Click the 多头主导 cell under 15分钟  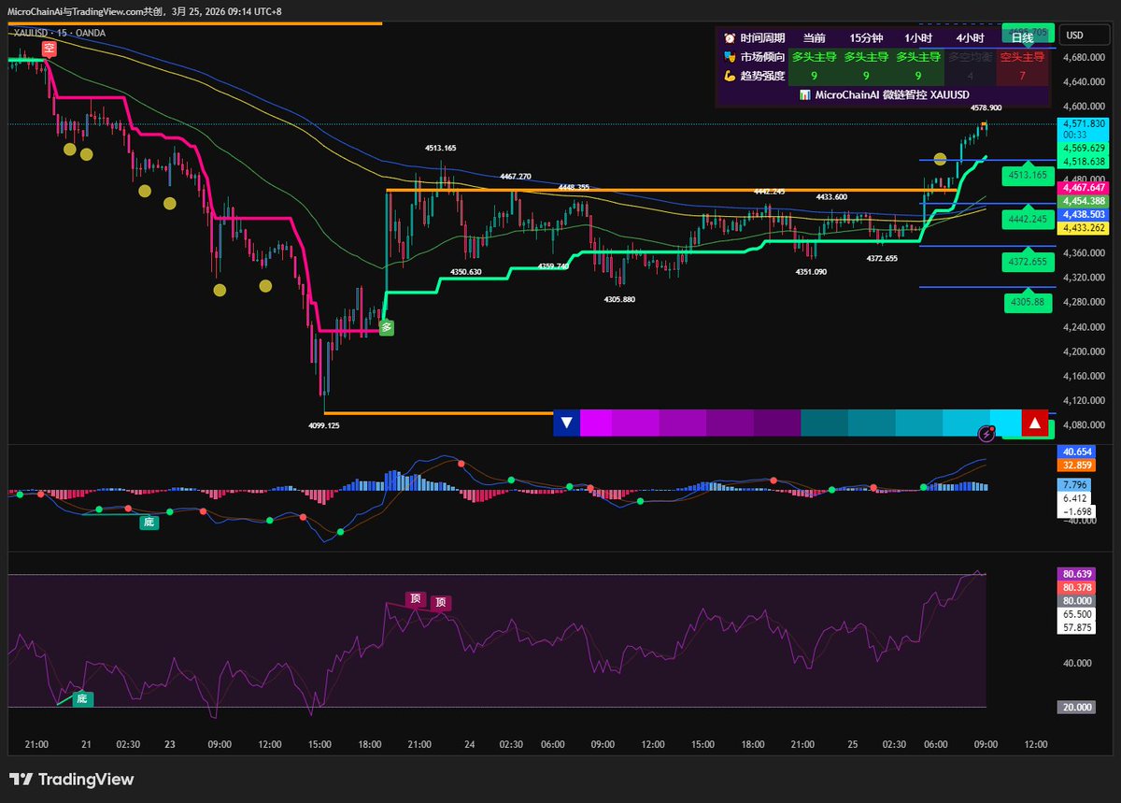pyautogui.click(x=866, y=57)
